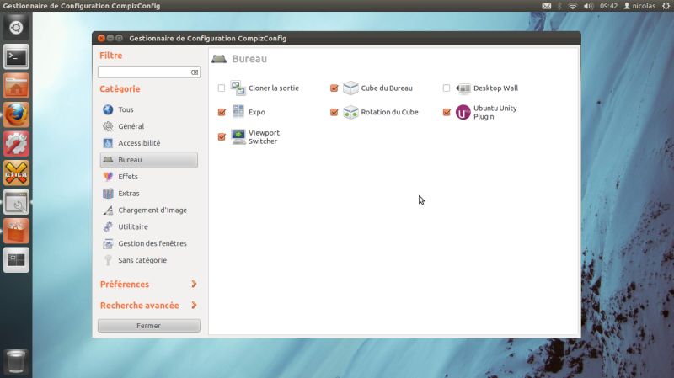Select the Chargement d'Image category
674x378 pixels.
pyautogui.click(x=149, y=210)
